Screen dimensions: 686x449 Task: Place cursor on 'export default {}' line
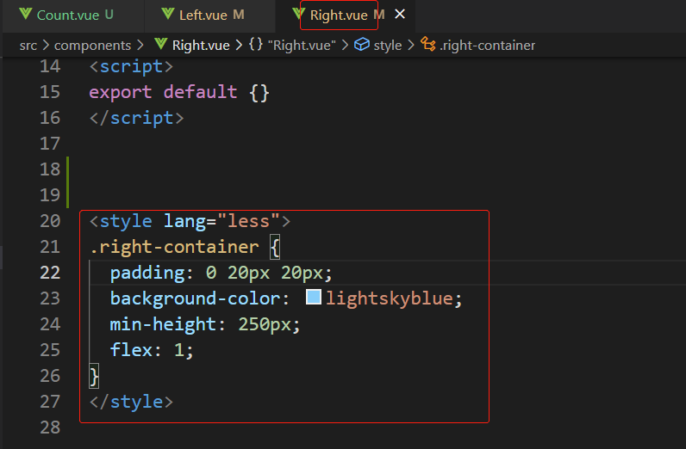[179, 92]
